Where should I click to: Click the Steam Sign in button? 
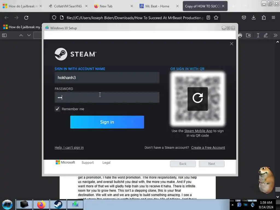click(x=107, y=122)
